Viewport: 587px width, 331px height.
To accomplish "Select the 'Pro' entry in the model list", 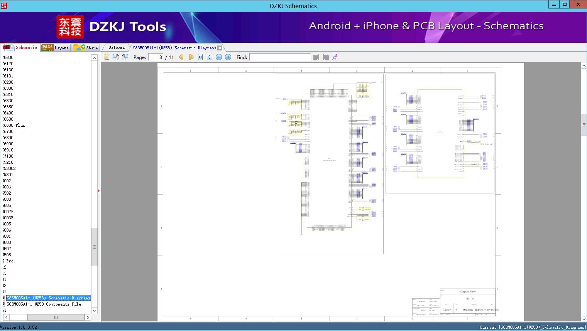I will tap(8, 261).
